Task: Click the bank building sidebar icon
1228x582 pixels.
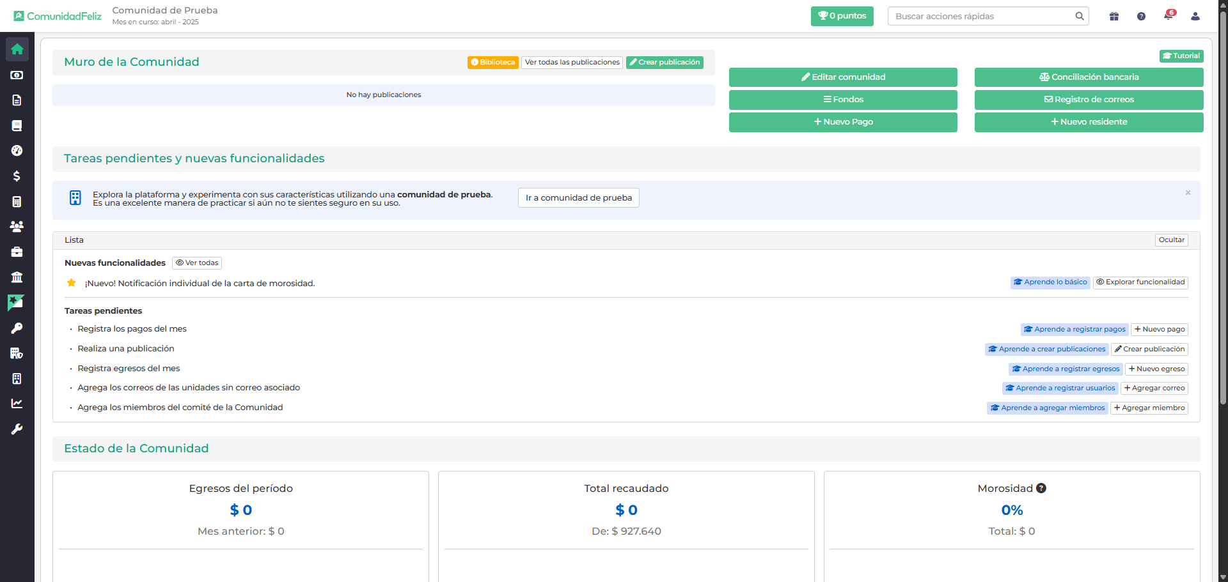Action: tap(17, 277)
